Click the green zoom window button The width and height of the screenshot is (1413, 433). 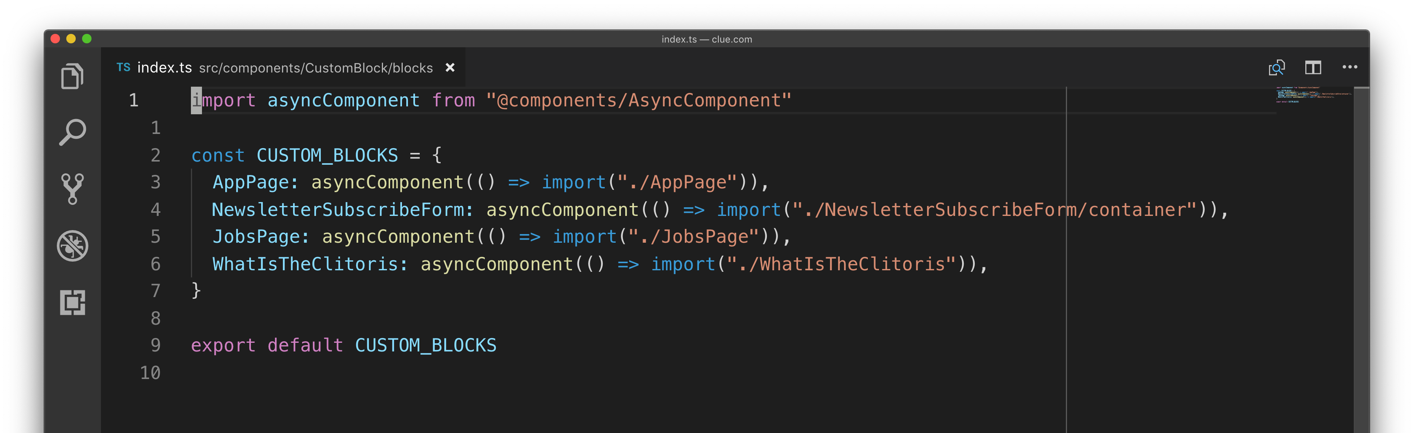[x=87, y=39]
